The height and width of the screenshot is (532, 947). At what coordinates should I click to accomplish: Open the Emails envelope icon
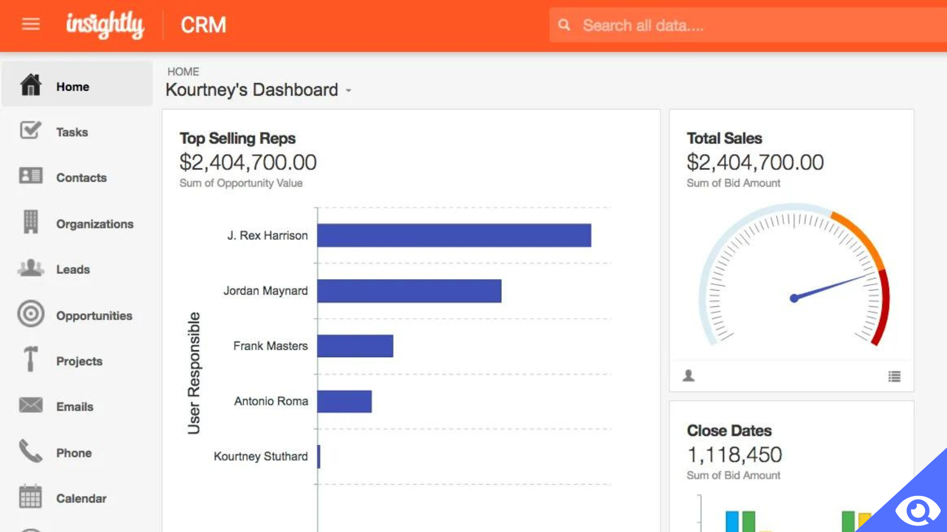click(x=30, y=405)
